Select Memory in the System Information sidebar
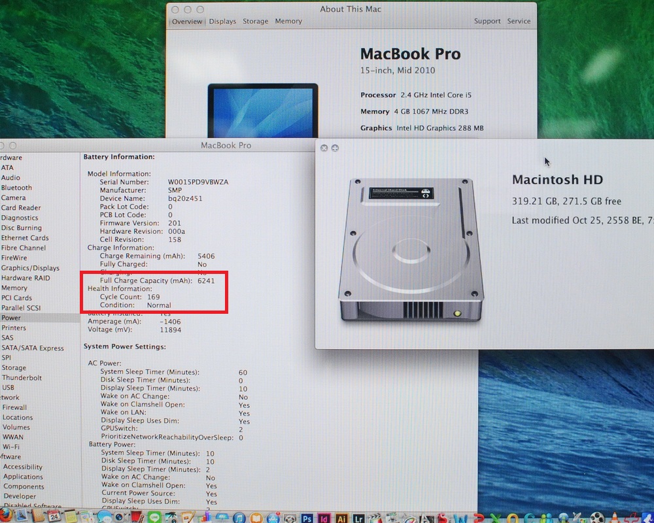Viewport: 654px width, 523px height. (14, 288)
